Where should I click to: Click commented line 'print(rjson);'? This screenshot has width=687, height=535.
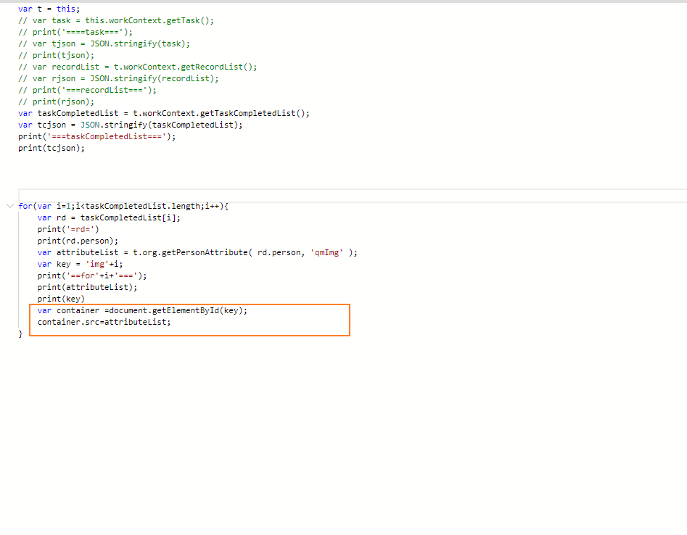[56, 101]
